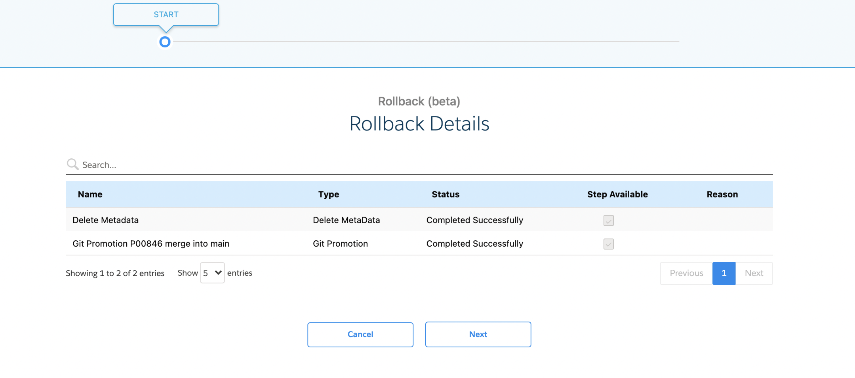Sort by the Type column header
855x378 pixels.
pyautogui.click(x=328, y=194)
